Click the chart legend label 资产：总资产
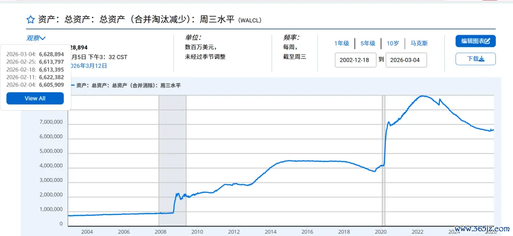This screenshot has height=236, width=513. (x=128, y=85)
